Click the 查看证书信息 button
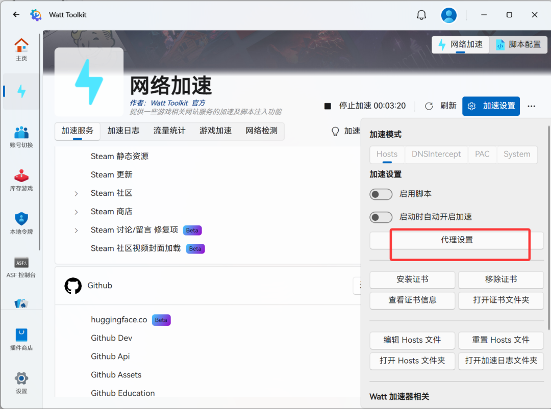The height and width of the screenshot is (409, 551). click(x=412, y=300)
